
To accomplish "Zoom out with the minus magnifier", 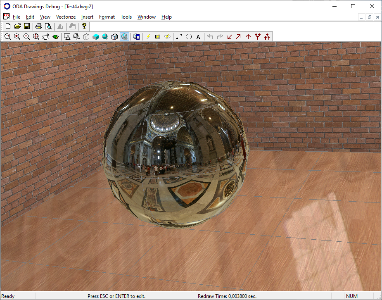I will point(26,37).
